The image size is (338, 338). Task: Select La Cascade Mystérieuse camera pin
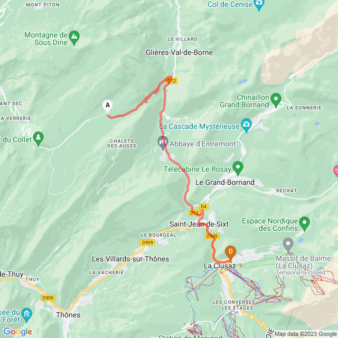click(247, 126)
